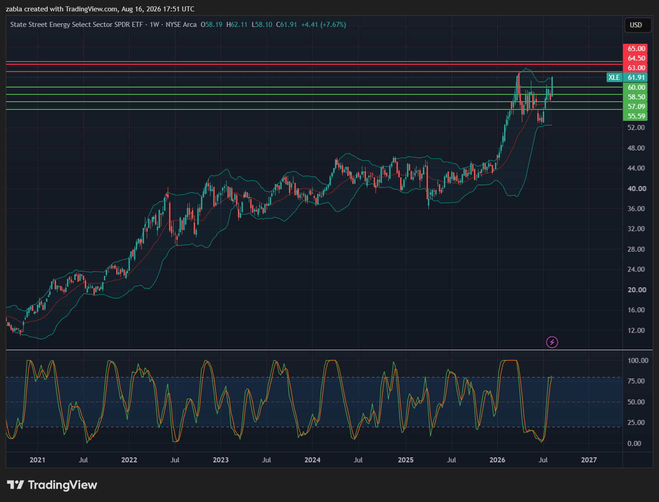Click the 25.00 oscillator scale label

tap(636, 423)
